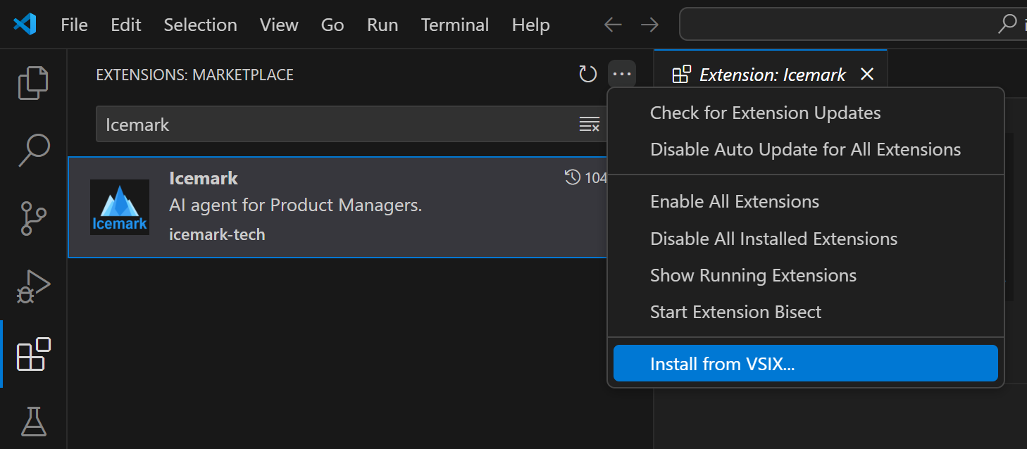Open the Extensions view in activity bar
Image resolution: width=1027 pixels, height=449 pixels.
click(33, 354)
